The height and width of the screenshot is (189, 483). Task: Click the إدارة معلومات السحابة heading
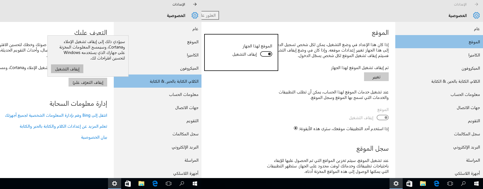pos(78,104)
